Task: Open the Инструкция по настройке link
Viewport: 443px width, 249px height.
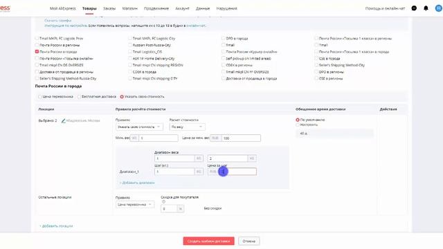Action: (x=66, y=26)
